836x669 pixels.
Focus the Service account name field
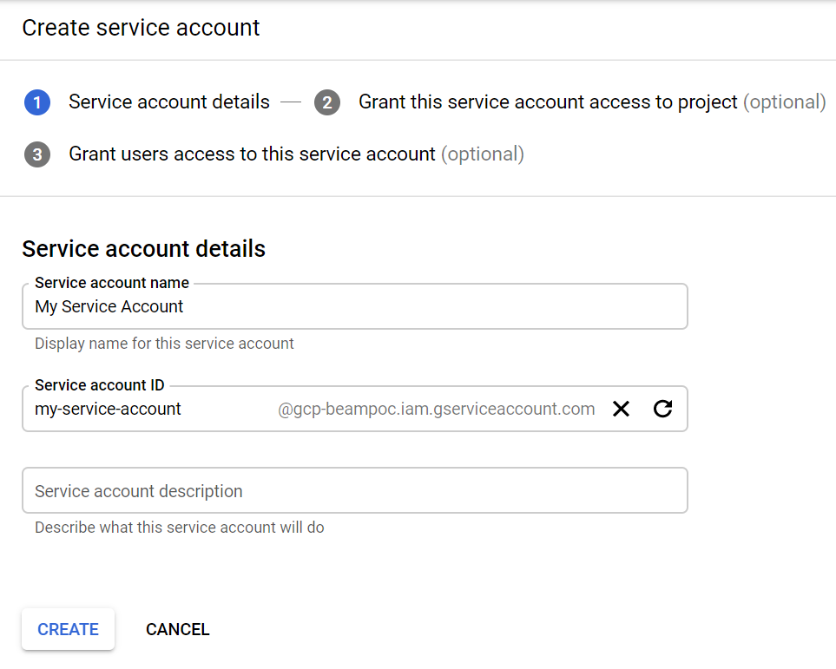(354, 307)
